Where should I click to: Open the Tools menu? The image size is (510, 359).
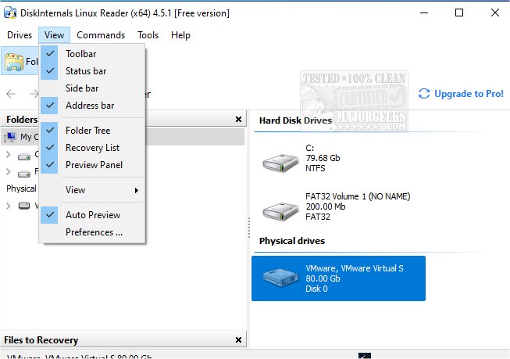point(148,35)
